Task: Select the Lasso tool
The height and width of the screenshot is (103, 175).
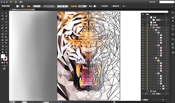Action: tap(6, 16)
